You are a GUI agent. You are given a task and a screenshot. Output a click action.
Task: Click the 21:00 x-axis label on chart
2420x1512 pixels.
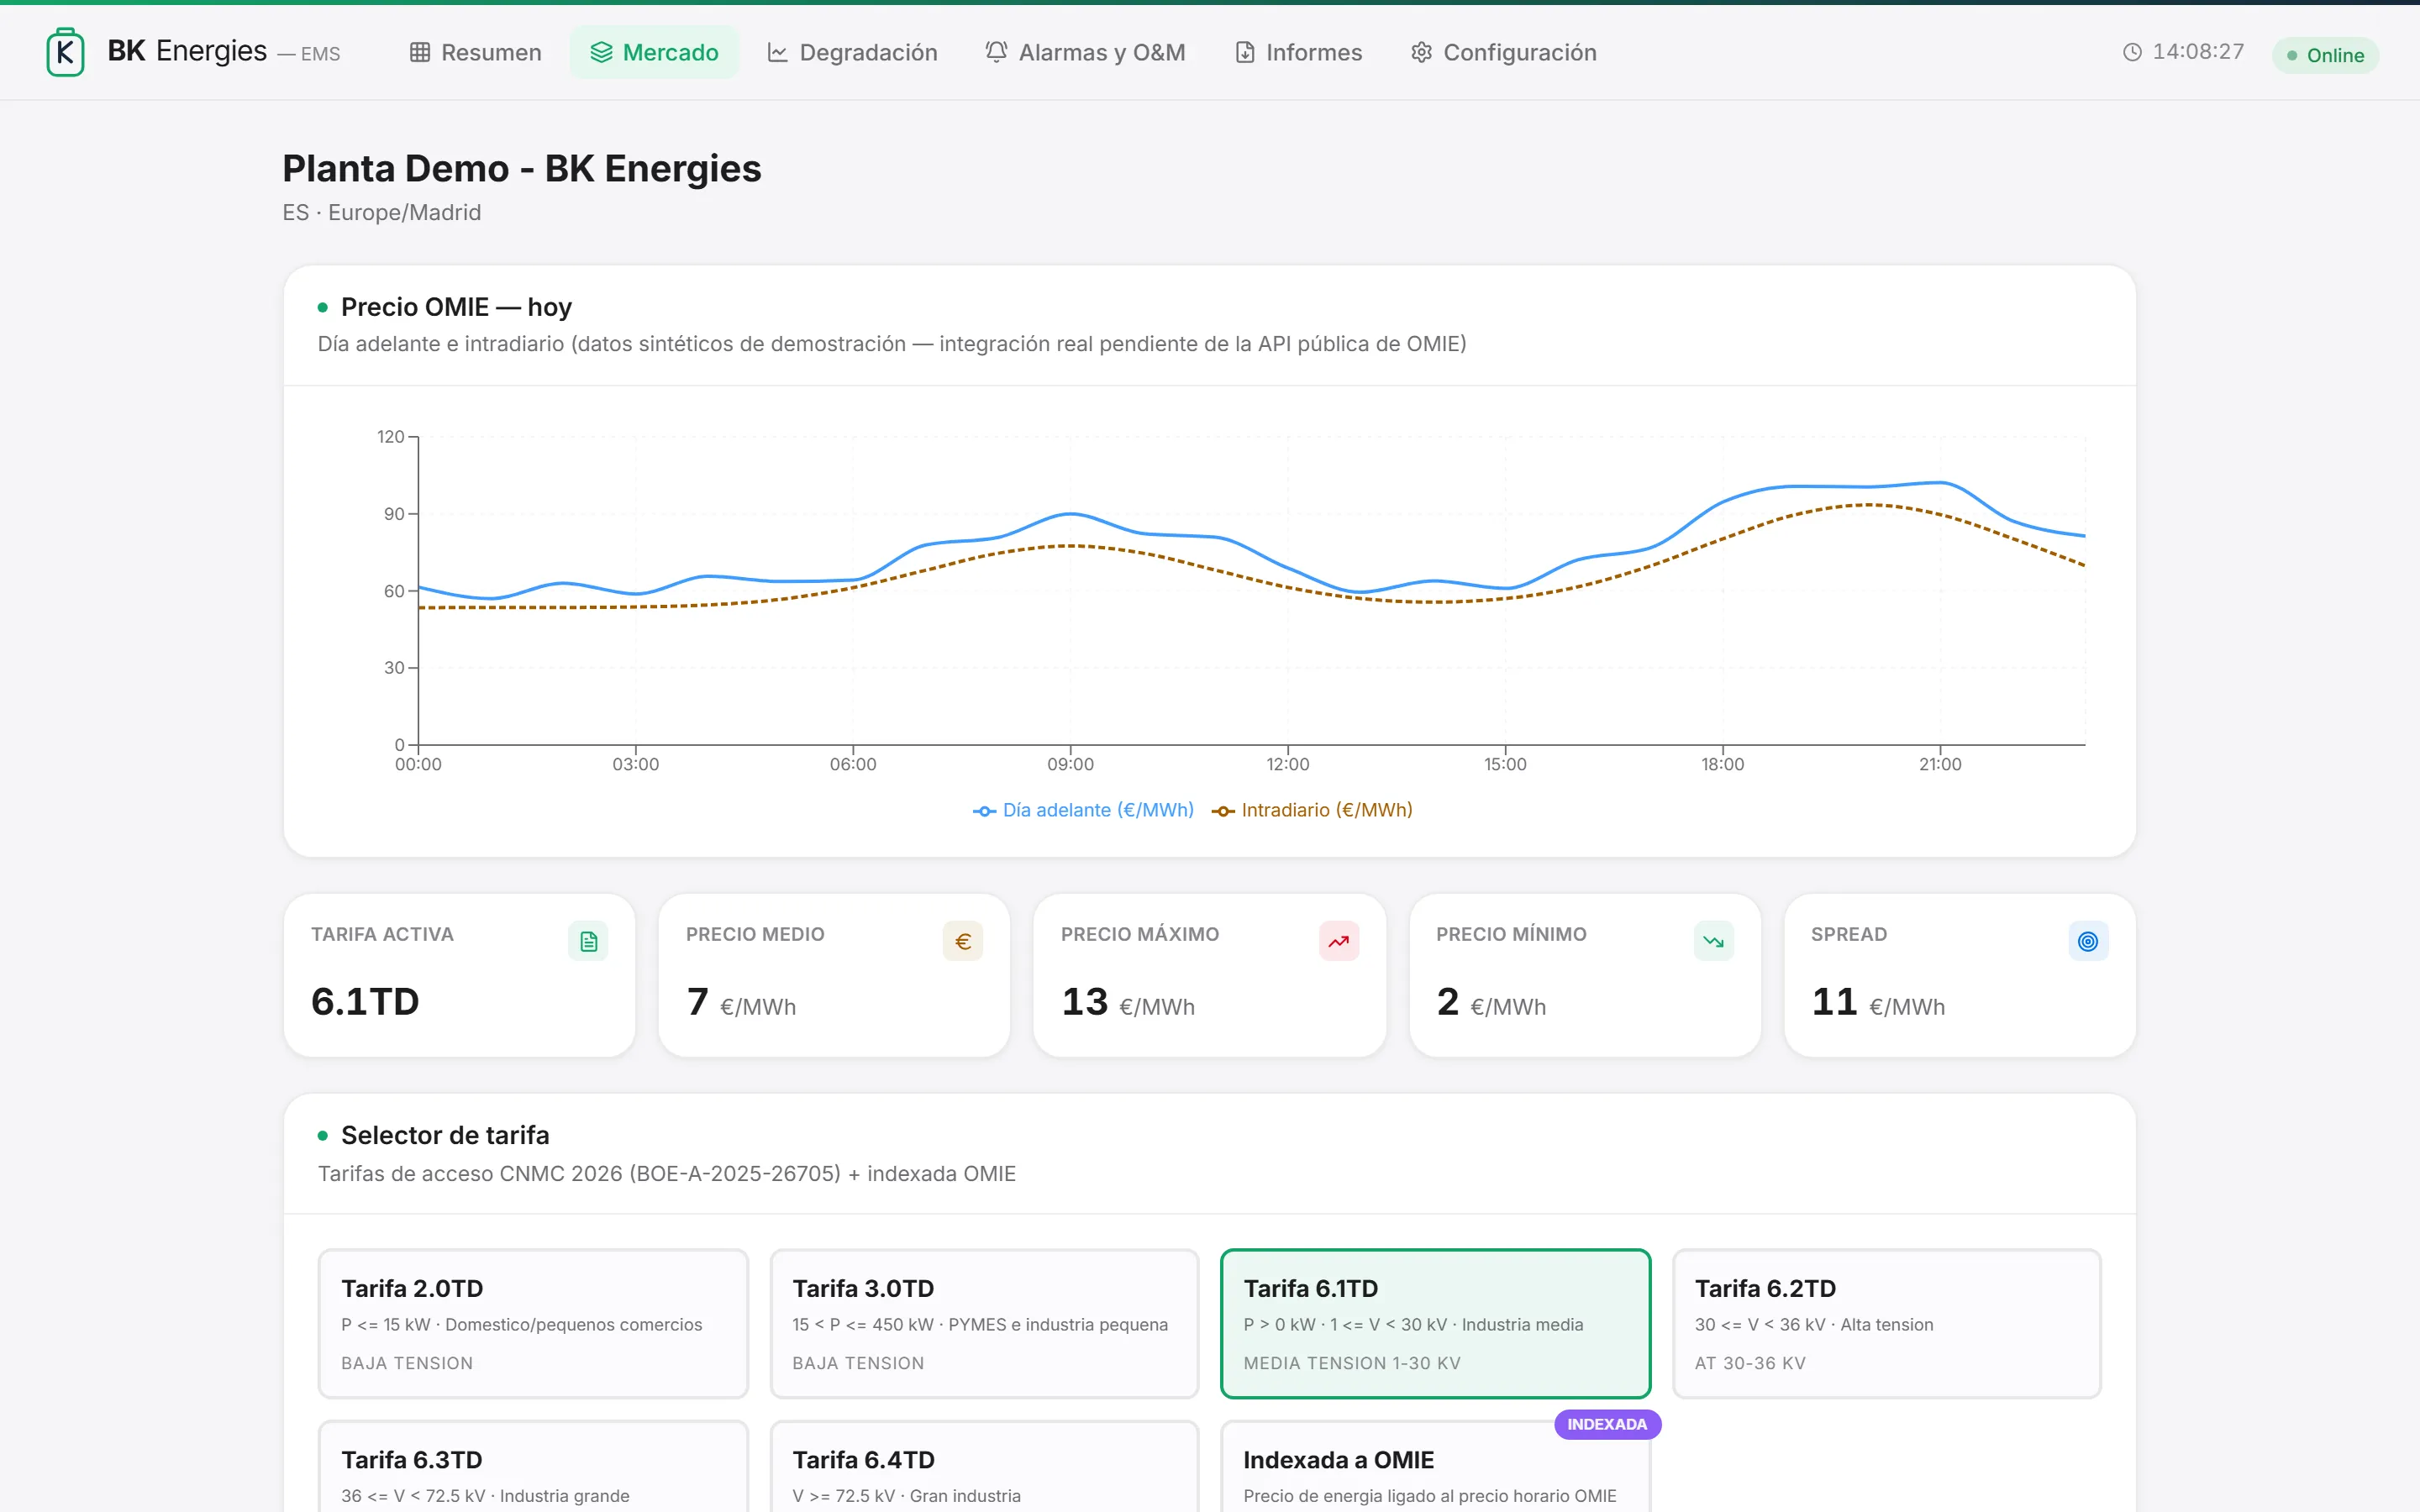tap(1940, 764)
